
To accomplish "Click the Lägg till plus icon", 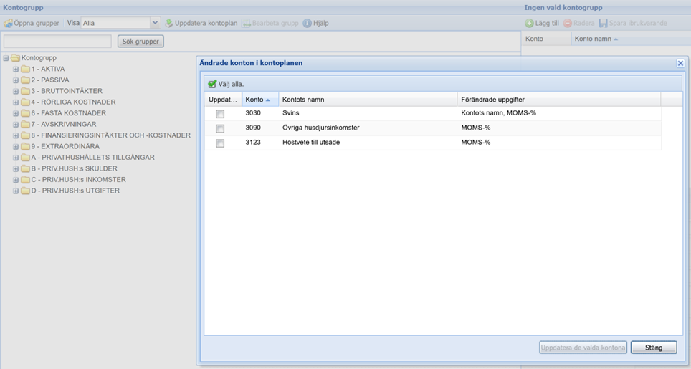I will click(529, 24).
